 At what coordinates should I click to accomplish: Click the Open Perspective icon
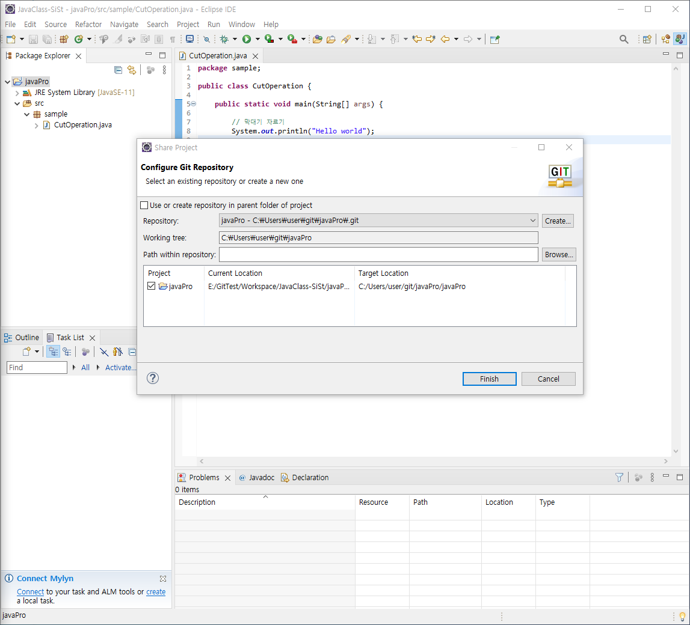coord(647,39)
